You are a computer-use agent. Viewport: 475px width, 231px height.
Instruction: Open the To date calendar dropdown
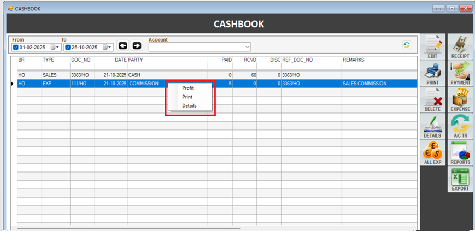[x=107, y=47]
